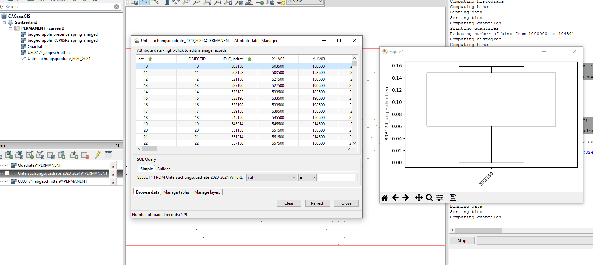Select the pan tool in Figure 1
The width and height of the screenshot is (593, 265).
pyautogui.click(x=419, y=198)
